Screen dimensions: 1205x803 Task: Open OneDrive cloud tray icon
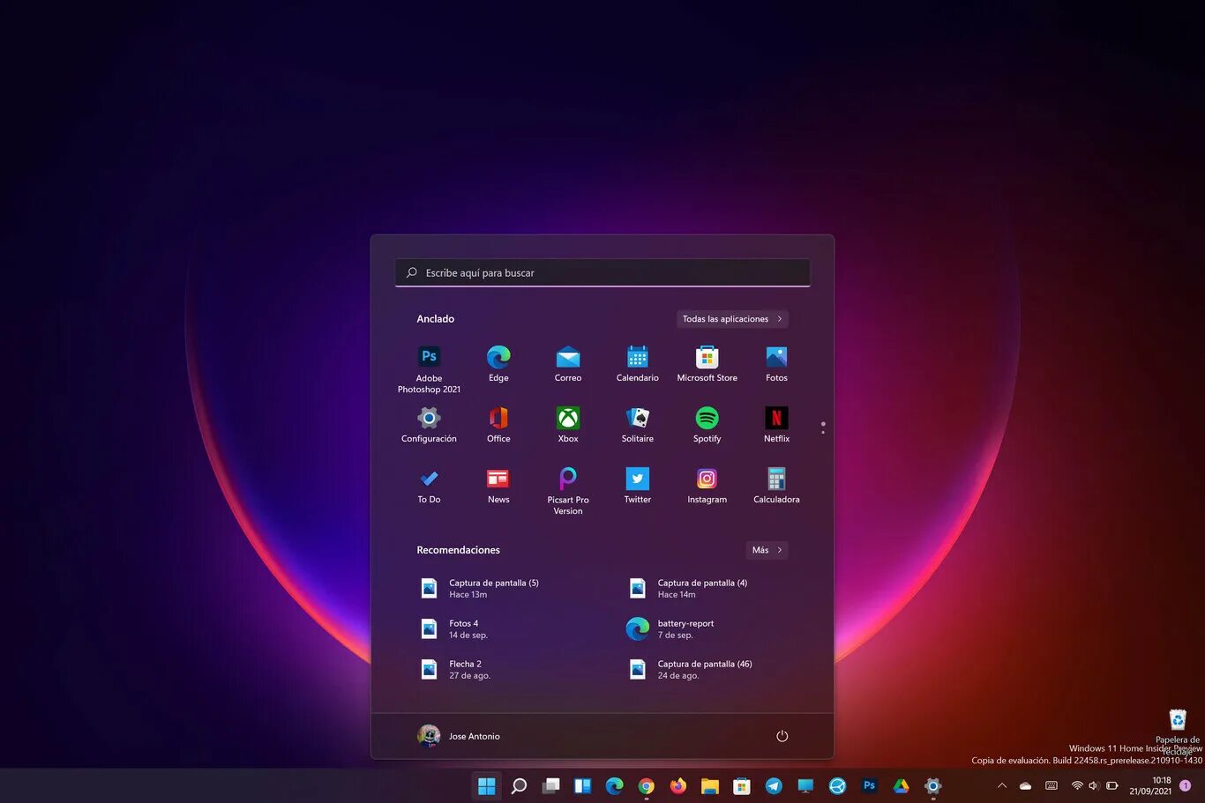[1025, 785]
